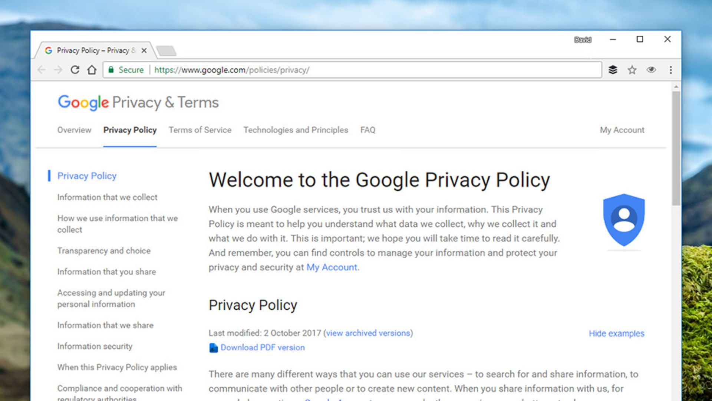Open the three-dot Chrome menu
712x401 pixels.
[671, 70]
